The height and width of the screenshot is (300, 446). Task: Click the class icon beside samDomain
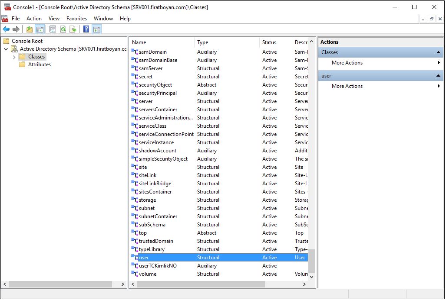(135, 52)
